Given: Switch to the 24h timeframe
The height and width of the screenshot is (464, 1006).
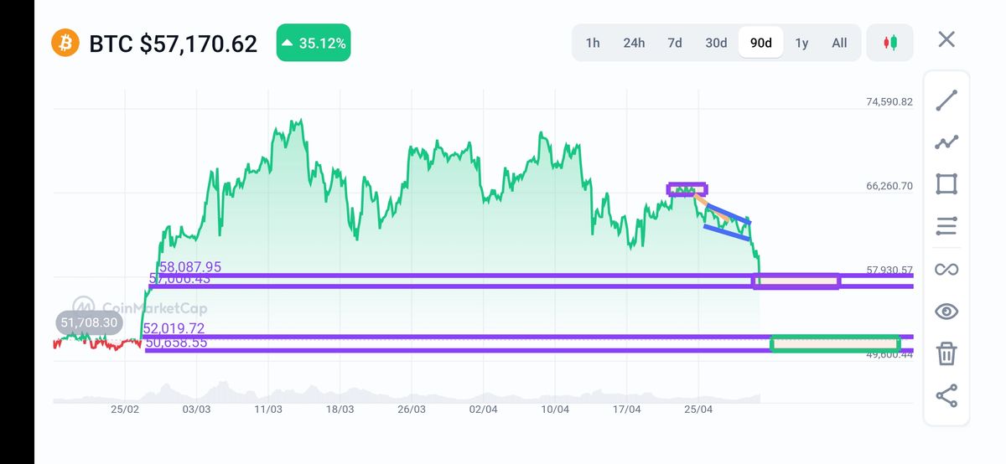Looking at the screenshot, I should (x=634, y=43).
